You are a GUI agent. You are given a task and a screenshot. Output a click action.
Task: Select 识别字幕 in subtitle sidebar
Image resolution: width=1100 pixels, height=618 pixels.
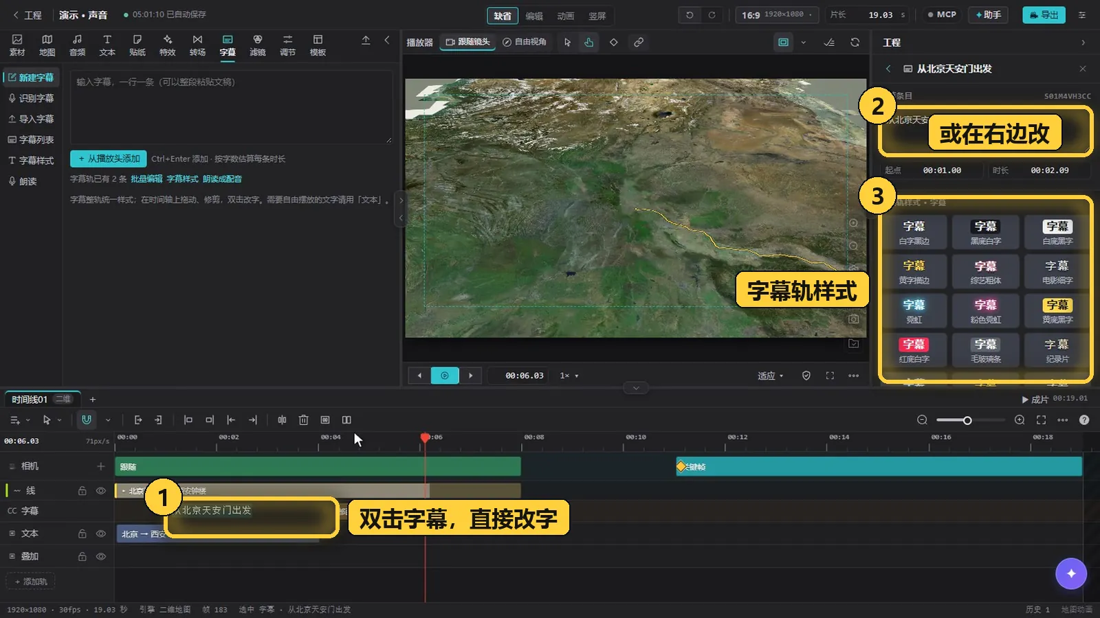tap(31, 98)
